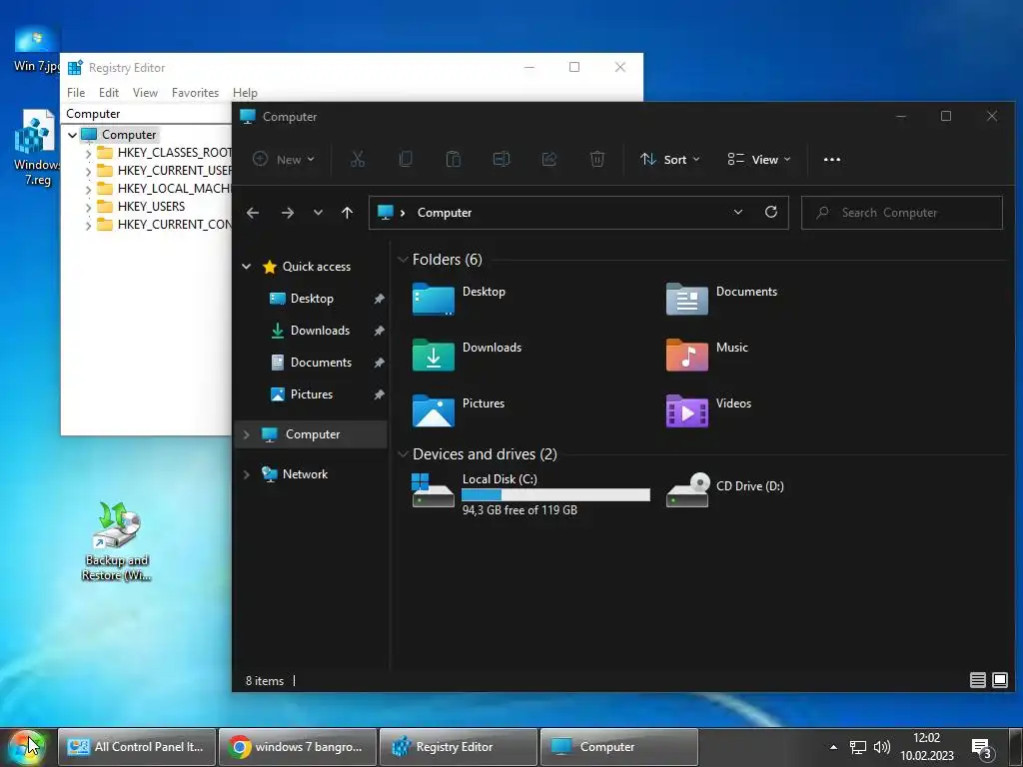Click the Search Computer field
This screenshot has height=767, width=1023.
[902, 213]
